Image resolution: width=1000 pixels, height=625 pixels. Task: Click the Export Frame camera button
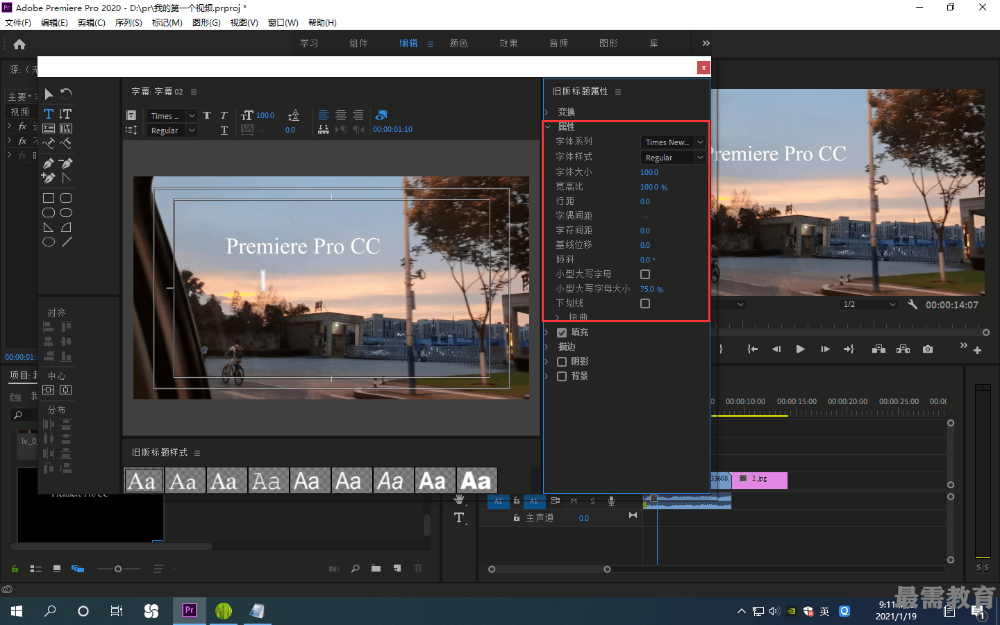928,349
